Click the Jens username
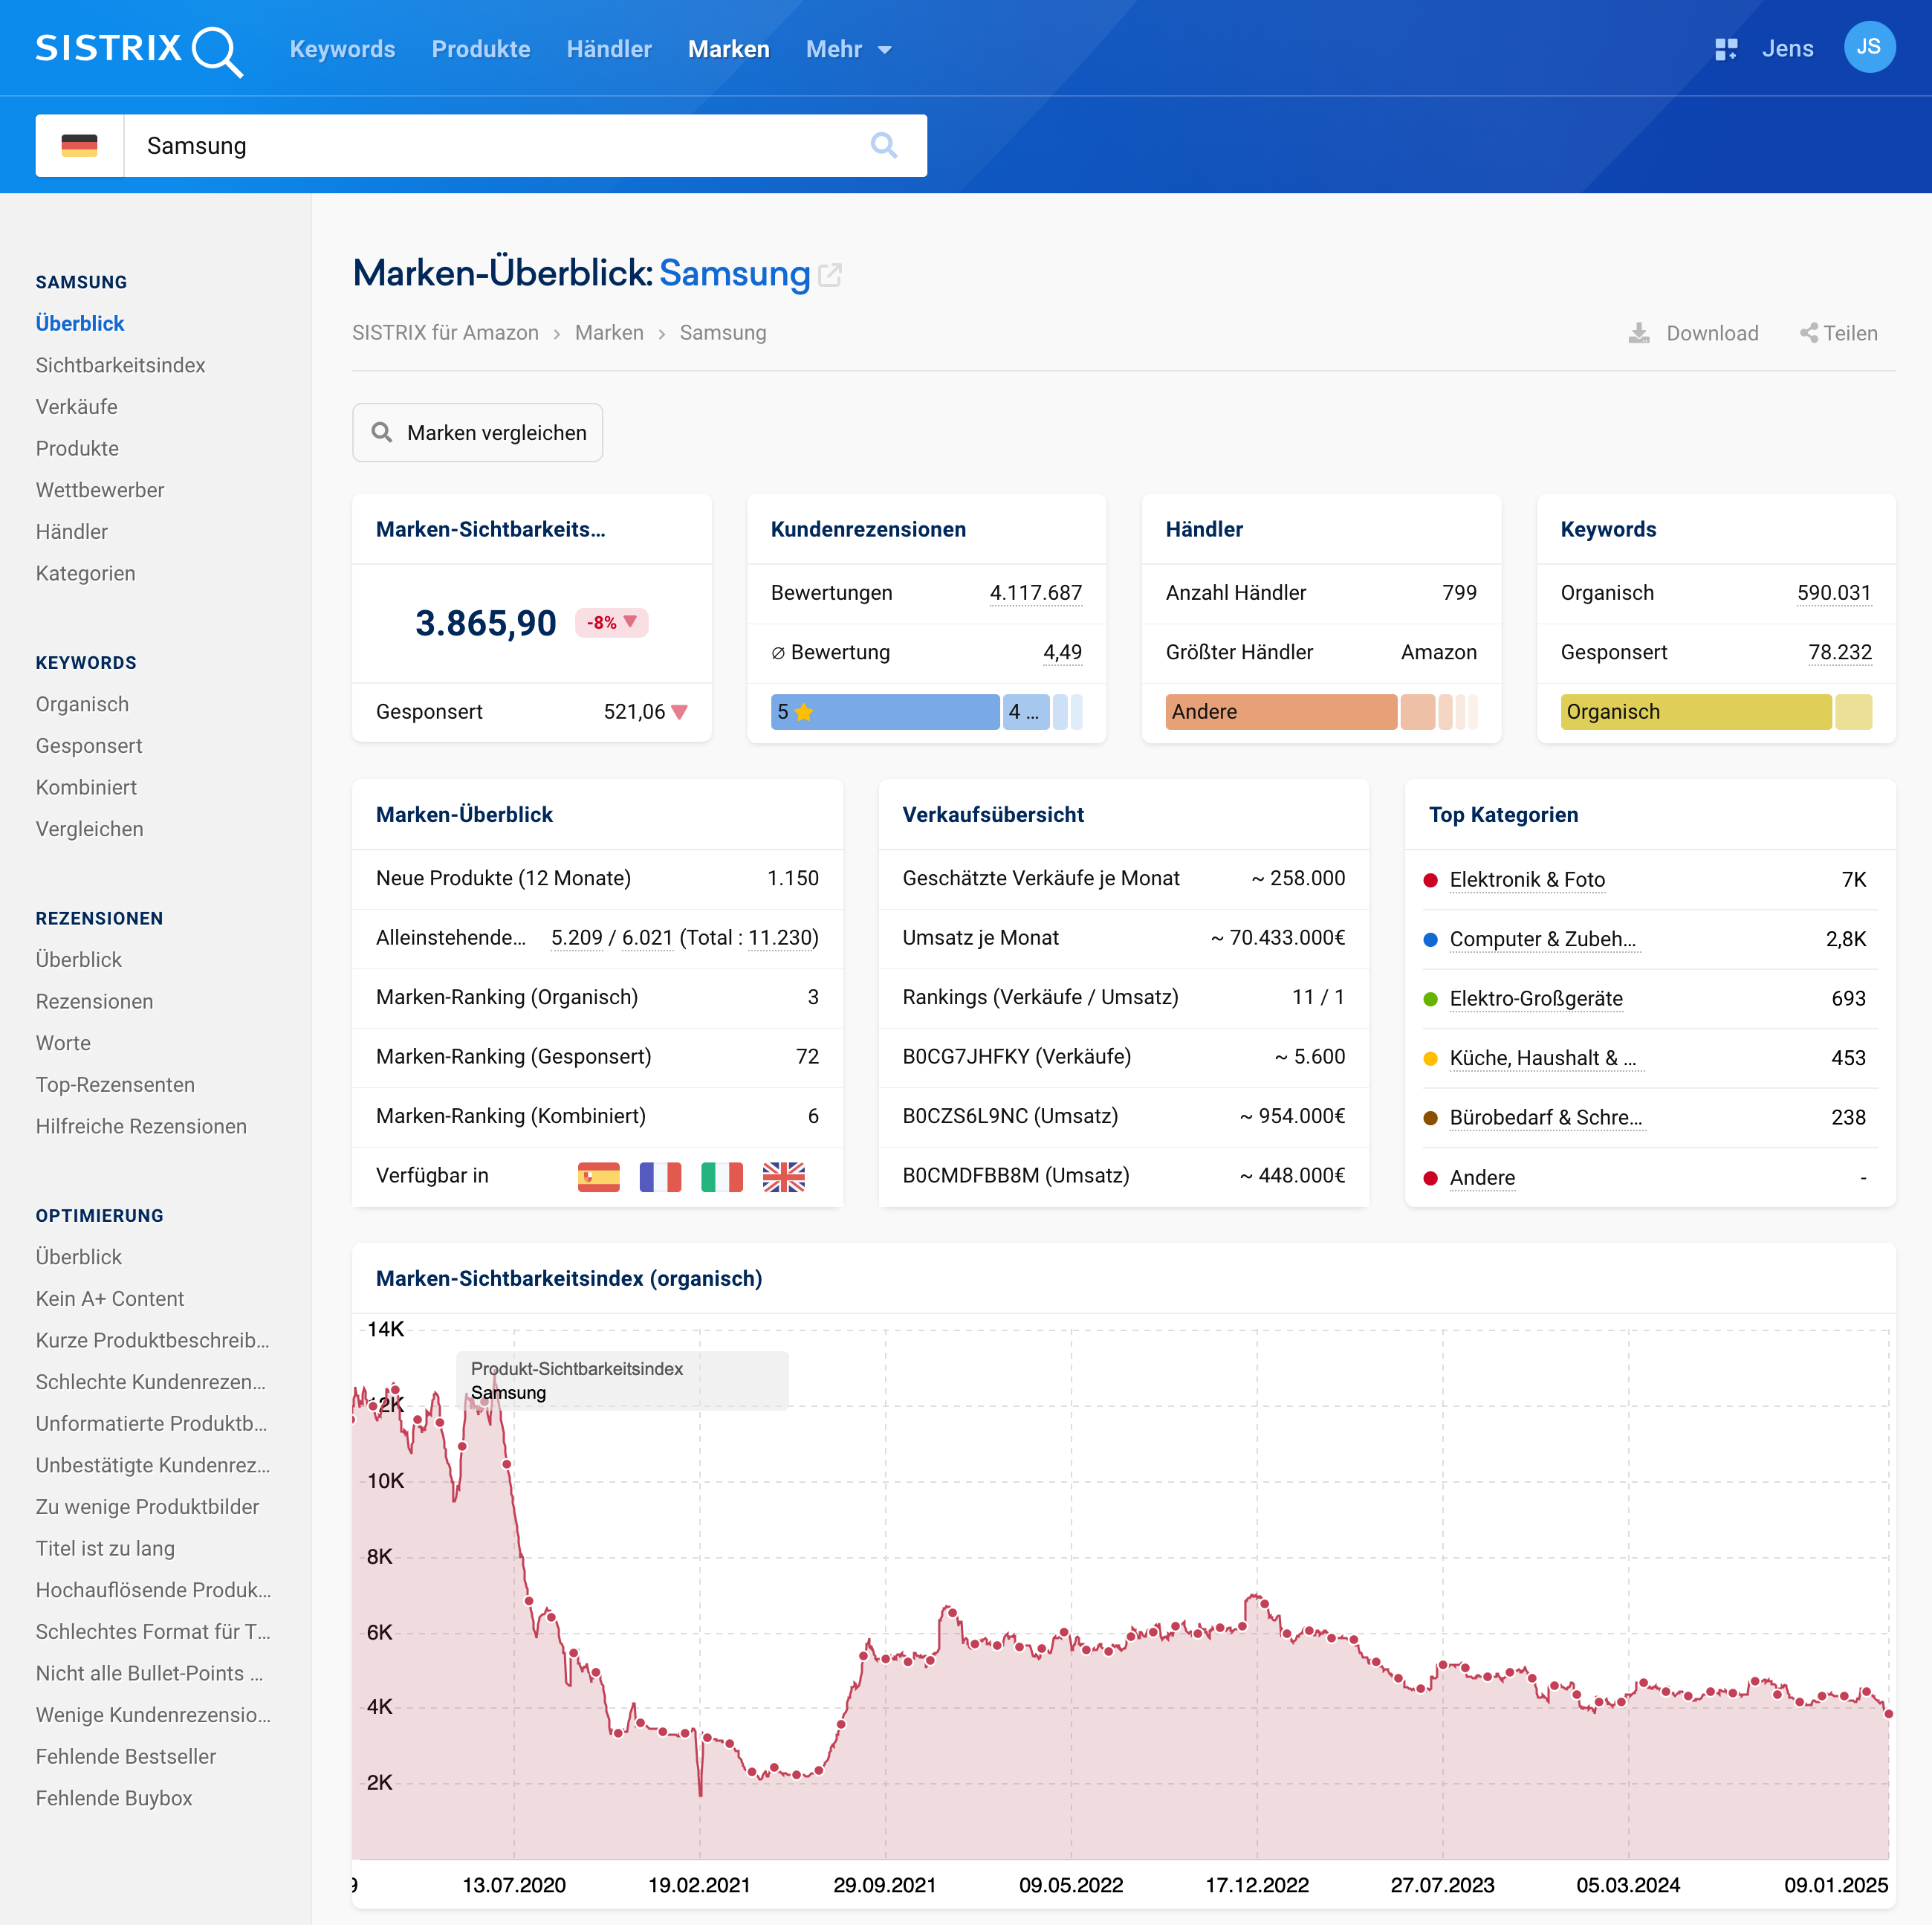This screenshot has height=1925, width=1932. pos(1787,49)
